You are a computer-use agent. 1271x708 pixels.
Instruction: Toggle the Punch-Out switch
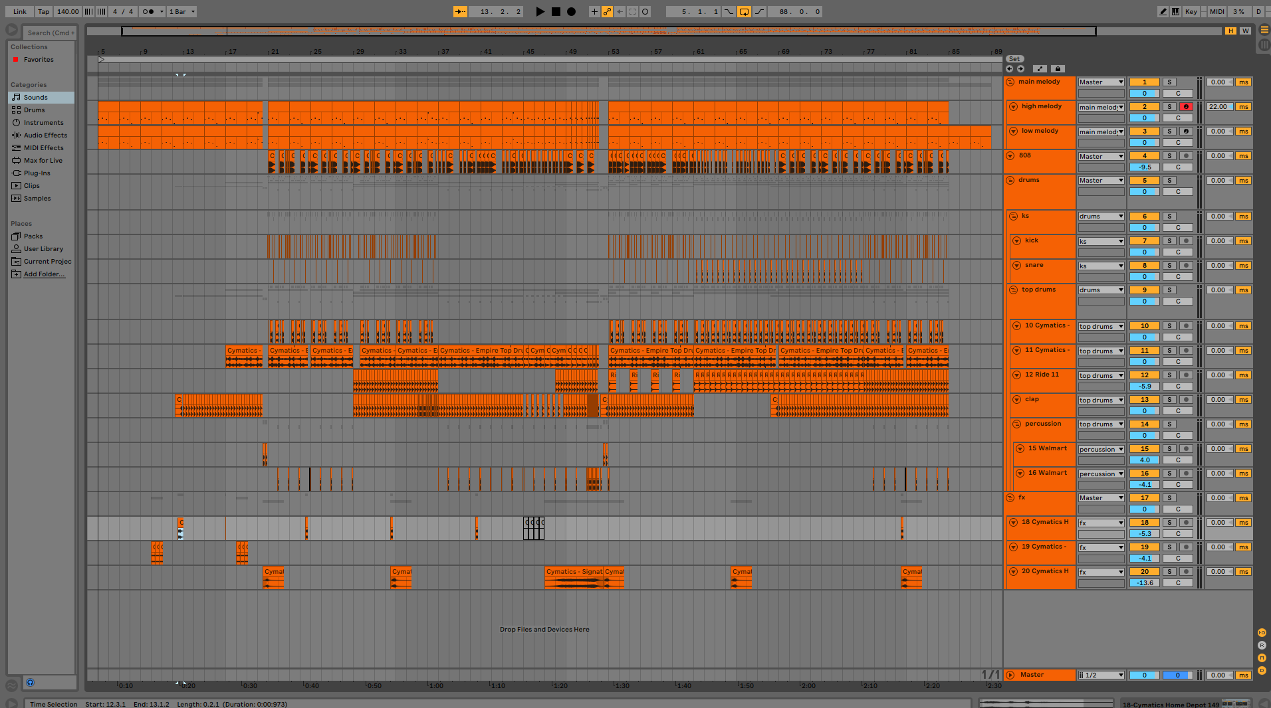point(759,11)
